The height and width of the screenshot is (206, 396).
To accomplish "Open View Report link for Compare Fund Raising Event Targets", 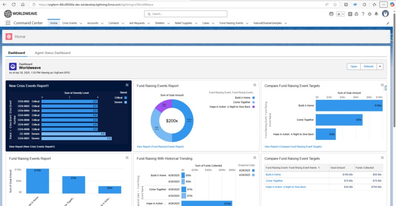I will (x=293, y=147).
